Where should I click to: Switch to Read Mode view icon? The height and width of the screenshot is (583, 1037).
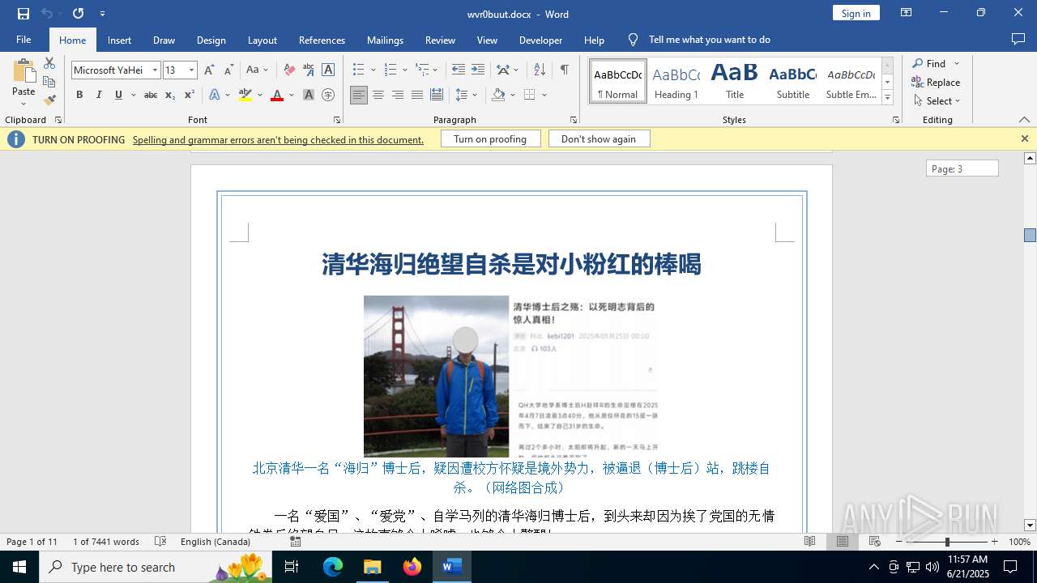[810, 542]
